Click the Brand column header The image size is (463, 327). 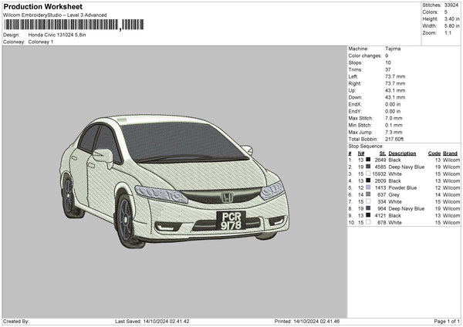coord(451,153)
